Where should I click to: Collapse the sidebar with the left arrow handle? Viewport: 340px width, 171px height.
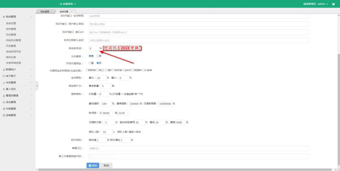[37, 86]
